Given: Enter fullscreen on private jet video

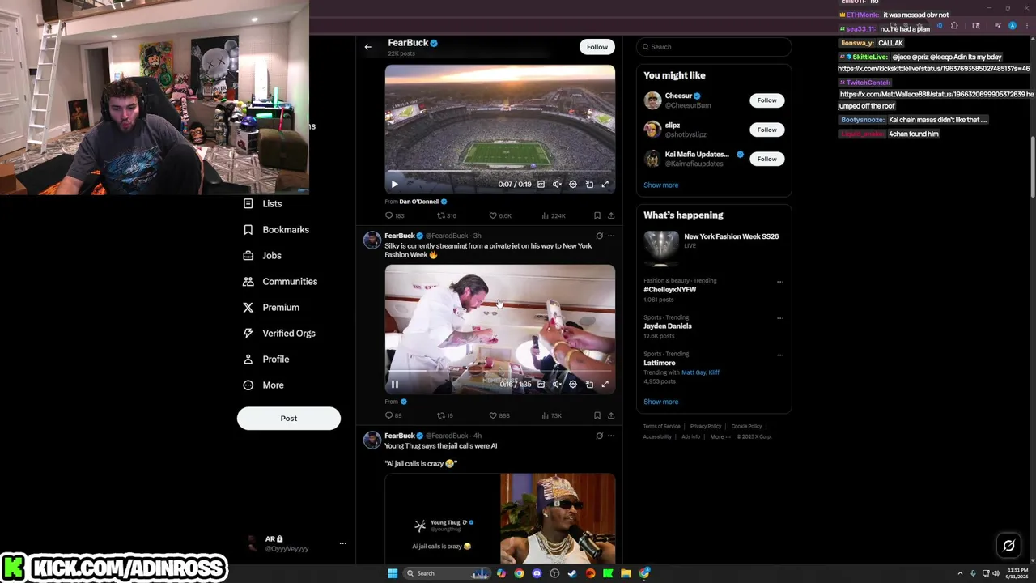Looking at the screenshot, I should [605, 385].
